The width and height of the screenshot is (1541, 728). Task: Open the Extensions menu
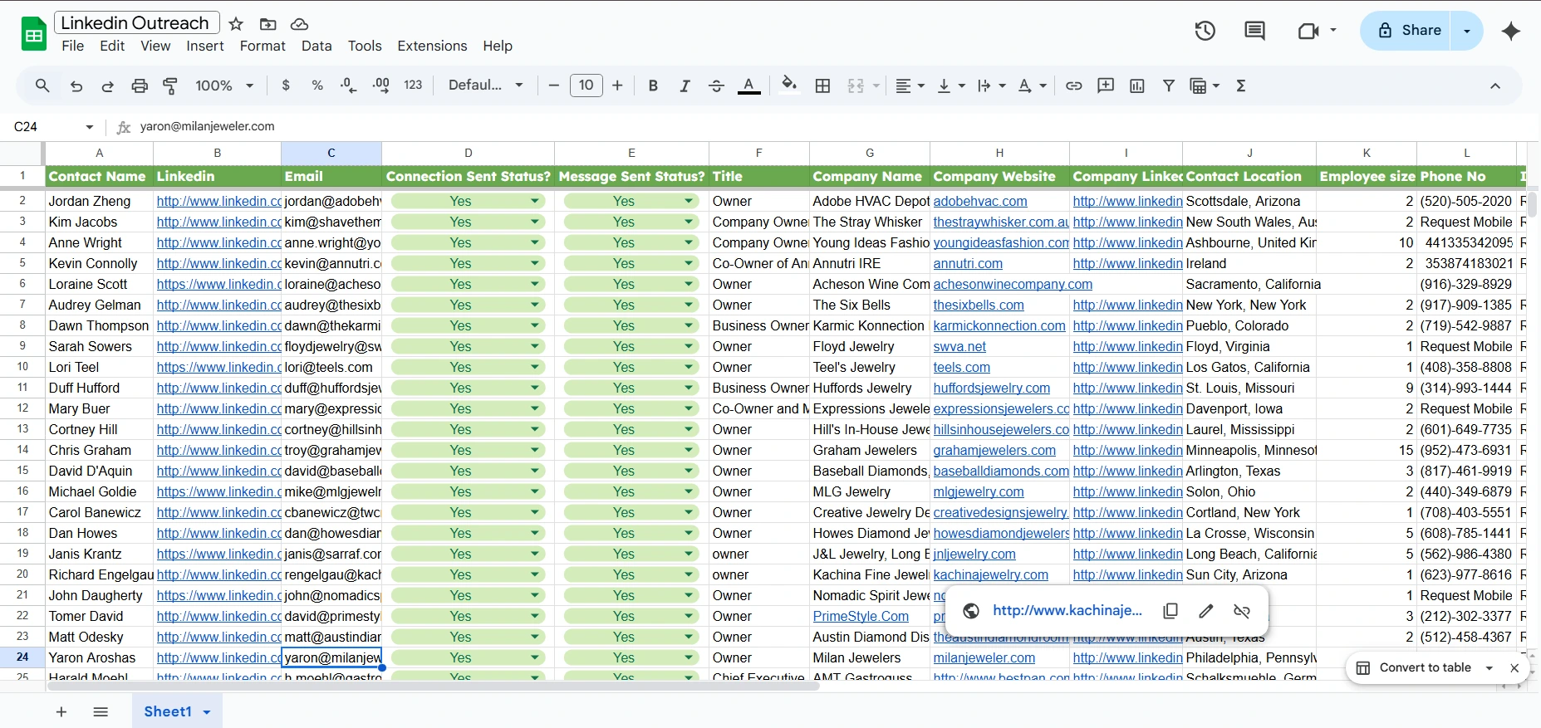click(x=432, y=46)
